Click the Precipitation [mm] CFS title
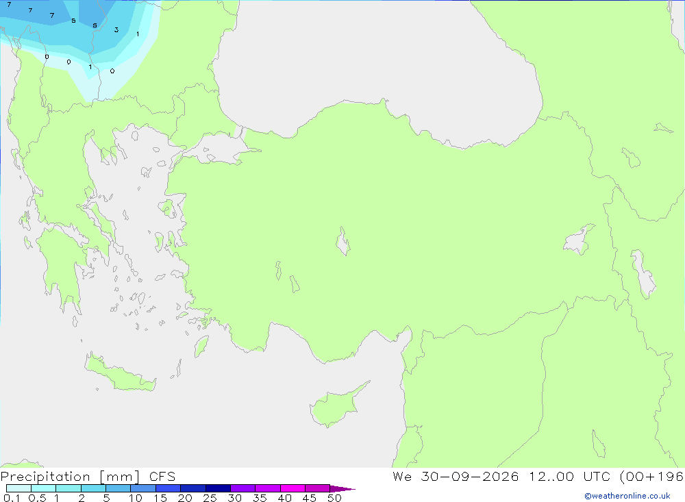 click(x=88, y=476)
